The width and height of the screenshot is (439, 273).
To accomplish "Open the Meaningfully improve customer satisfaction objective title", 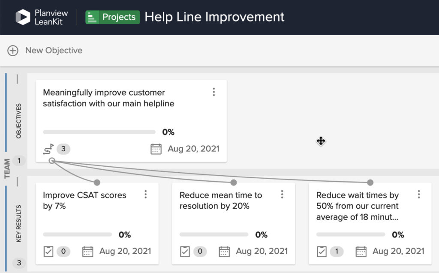I will (108, 98).
